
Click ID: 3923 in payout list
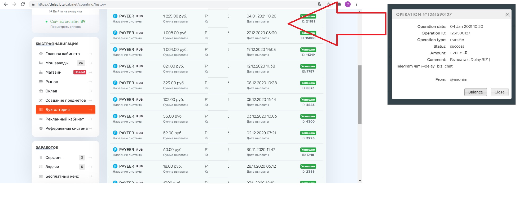[308, 138]
